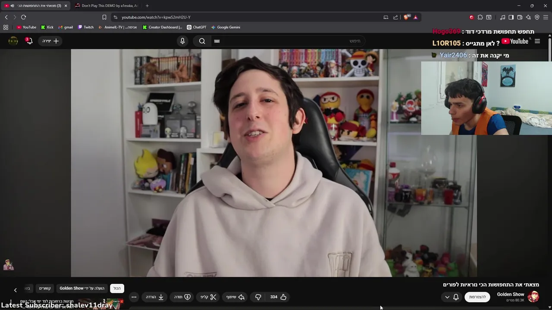This screenshot has height=310, width=552.
Task: Open more actions three-dot menu
Action: coord(134,297)
